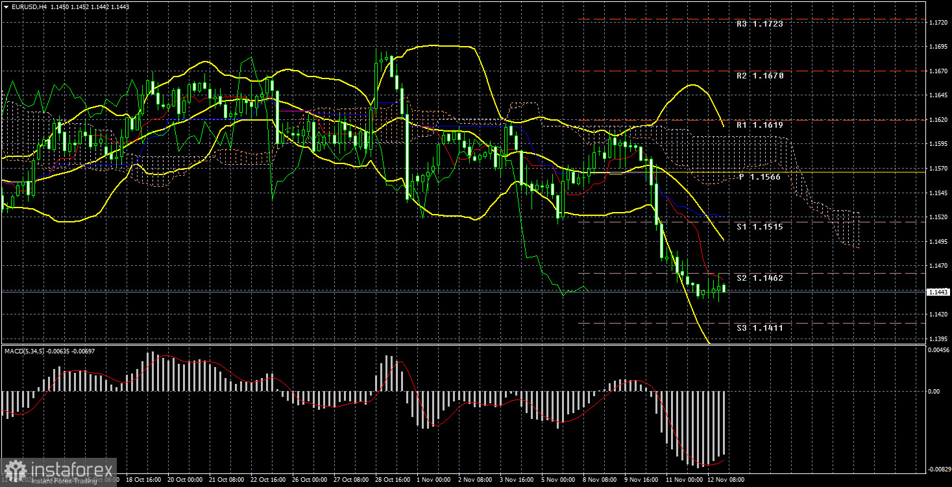
Task: Click the R2 1.1670 resistance label
Action: click(x=760, y=76)
